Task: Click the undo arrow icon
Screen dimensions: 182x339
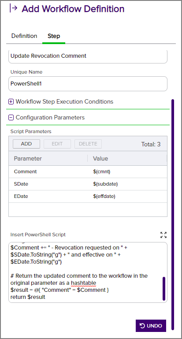Action: click(142, 326)
